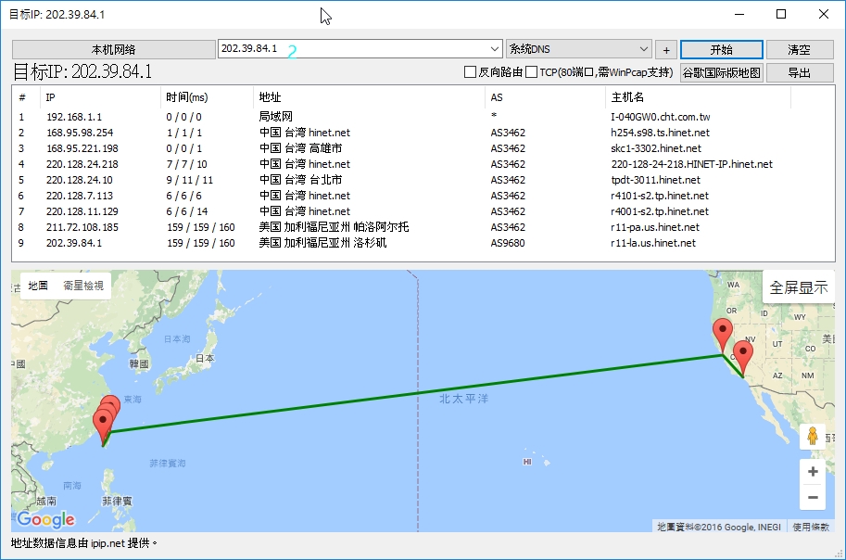Zoom in the map with plus icon
The width and height of the screenshot is (846, 560).
(813, 471)
